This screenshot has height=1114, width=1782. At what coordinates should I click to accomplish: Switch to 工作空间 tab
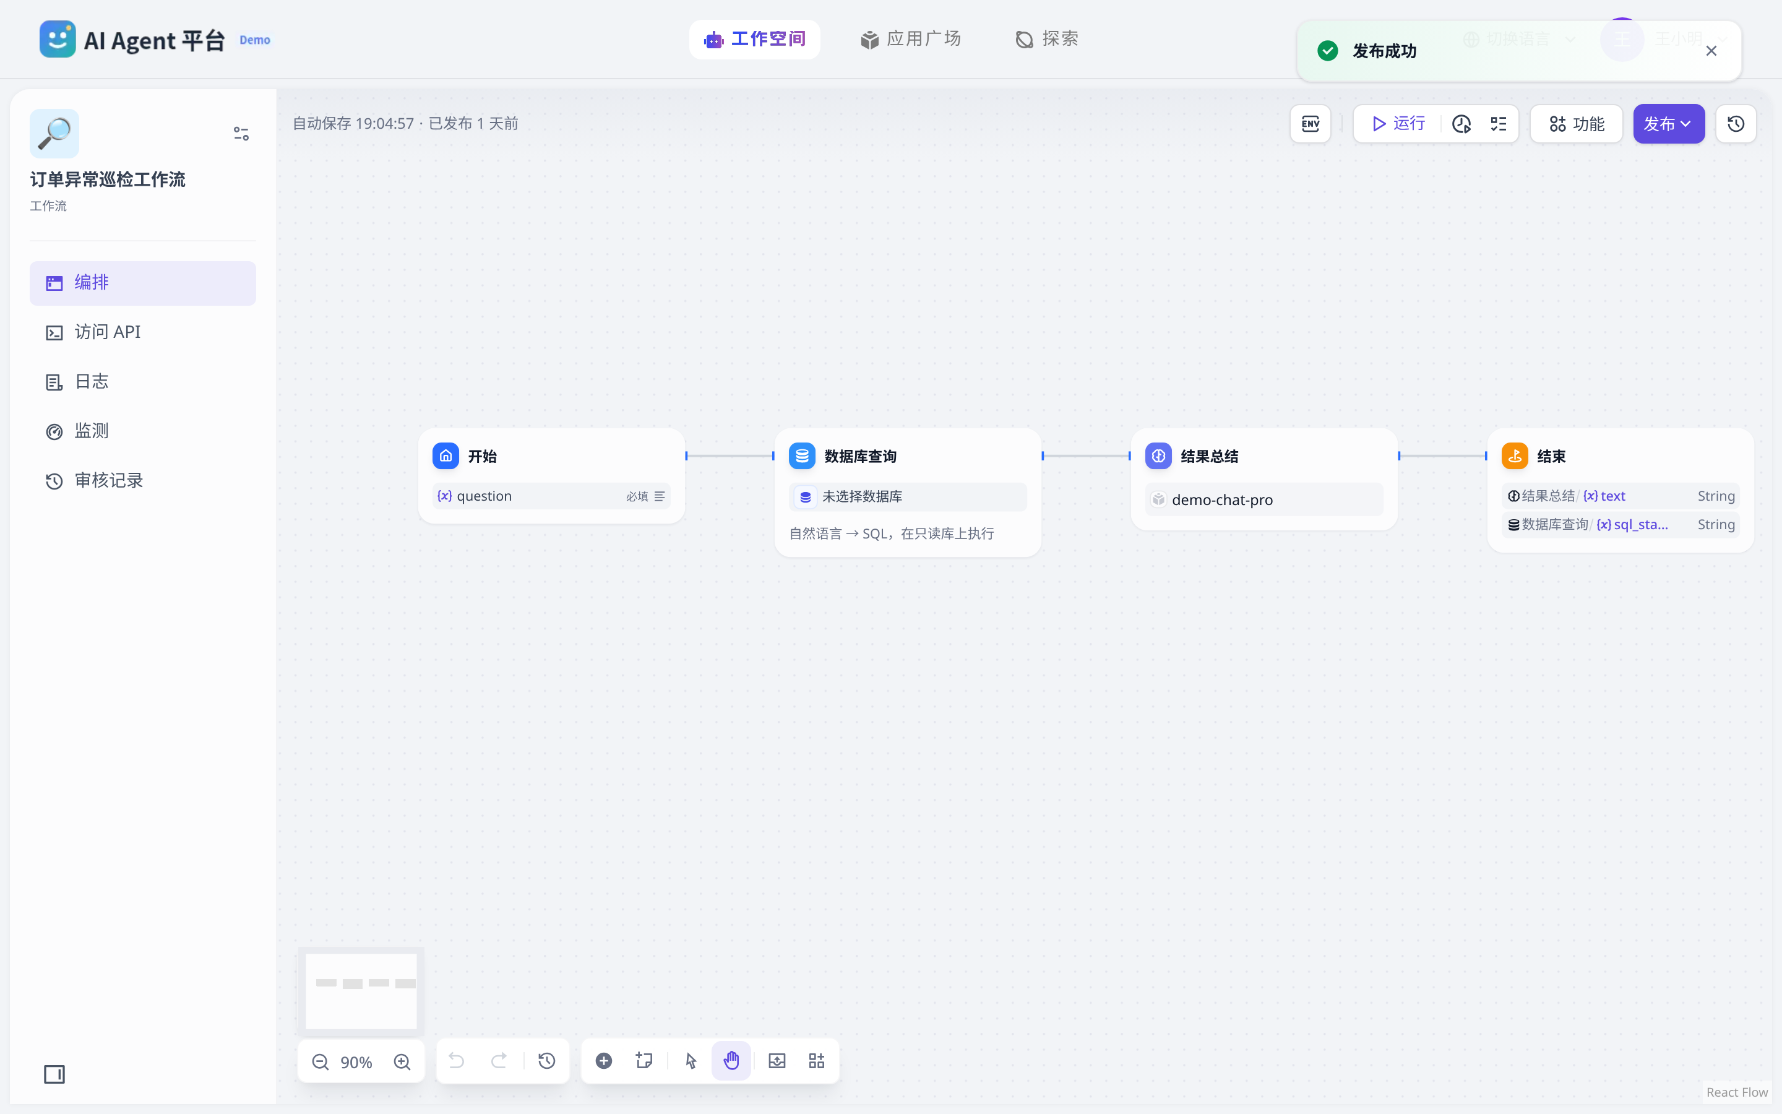pos(755,39)
